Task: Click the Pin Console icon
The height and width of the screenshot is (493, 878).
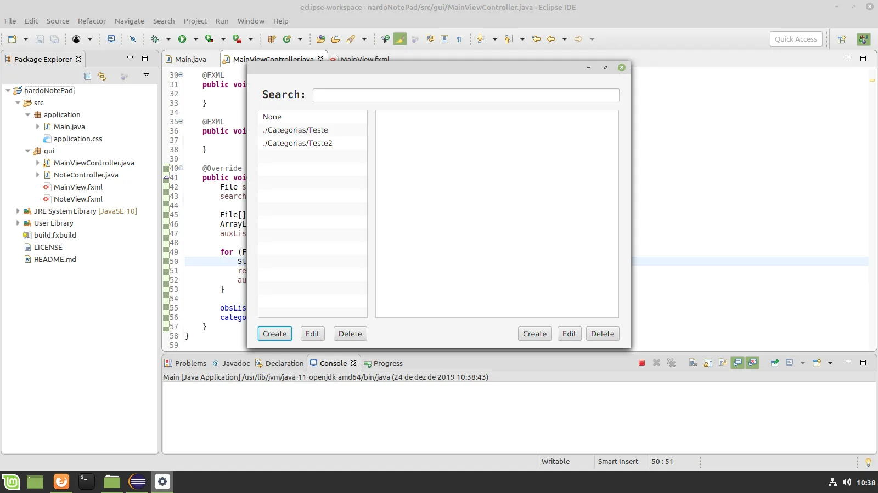Action: tap(774, 363)
